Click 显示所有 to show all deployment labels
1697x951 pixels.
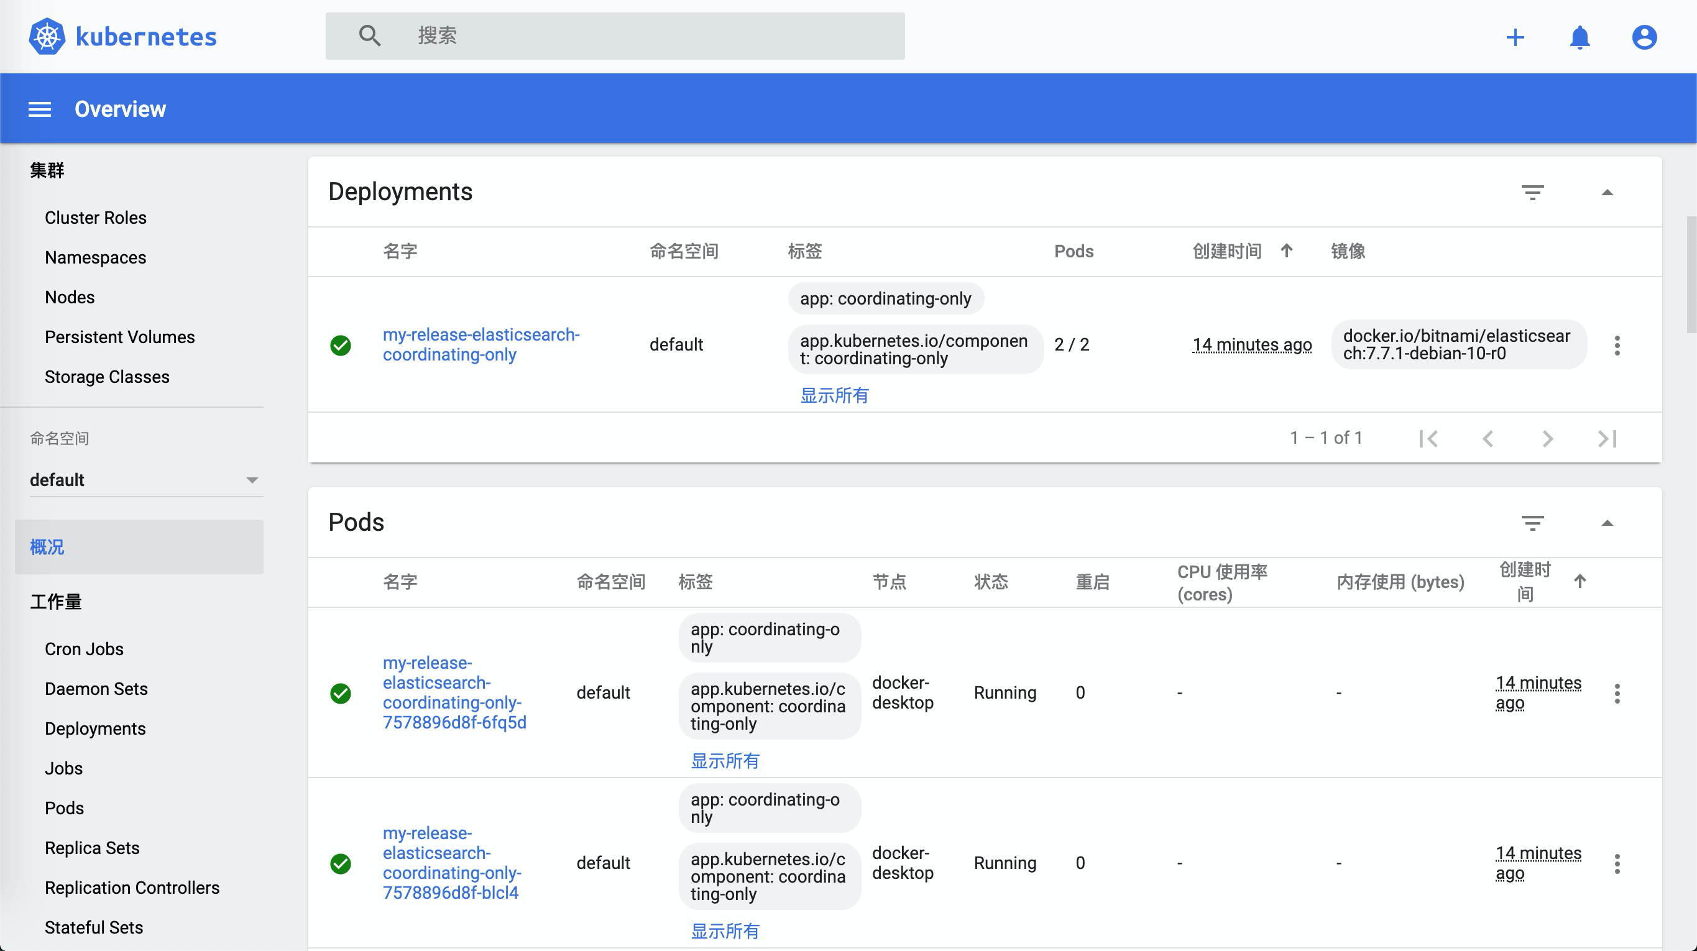tap(834, 396)
